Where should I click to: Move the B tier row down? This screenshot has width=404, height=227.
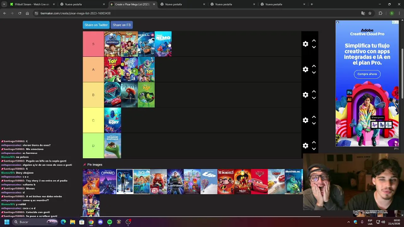click(314, 98)
